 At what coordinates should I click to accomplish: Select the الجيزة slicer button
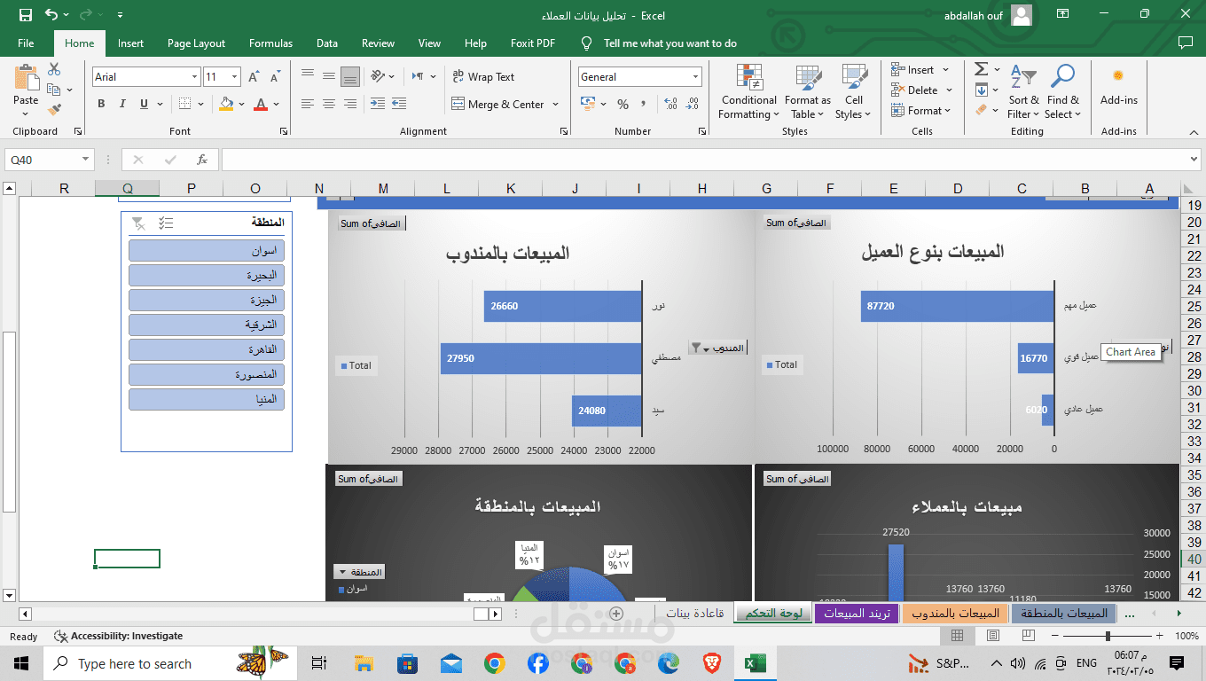click(206, 300)
